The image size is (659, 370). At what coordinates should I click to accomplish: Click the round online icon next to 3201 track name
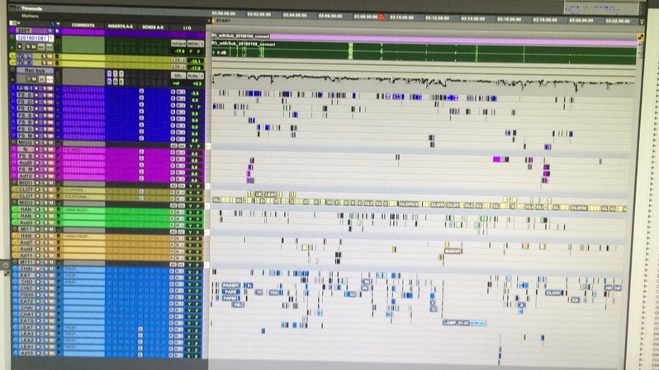[50, 30]
